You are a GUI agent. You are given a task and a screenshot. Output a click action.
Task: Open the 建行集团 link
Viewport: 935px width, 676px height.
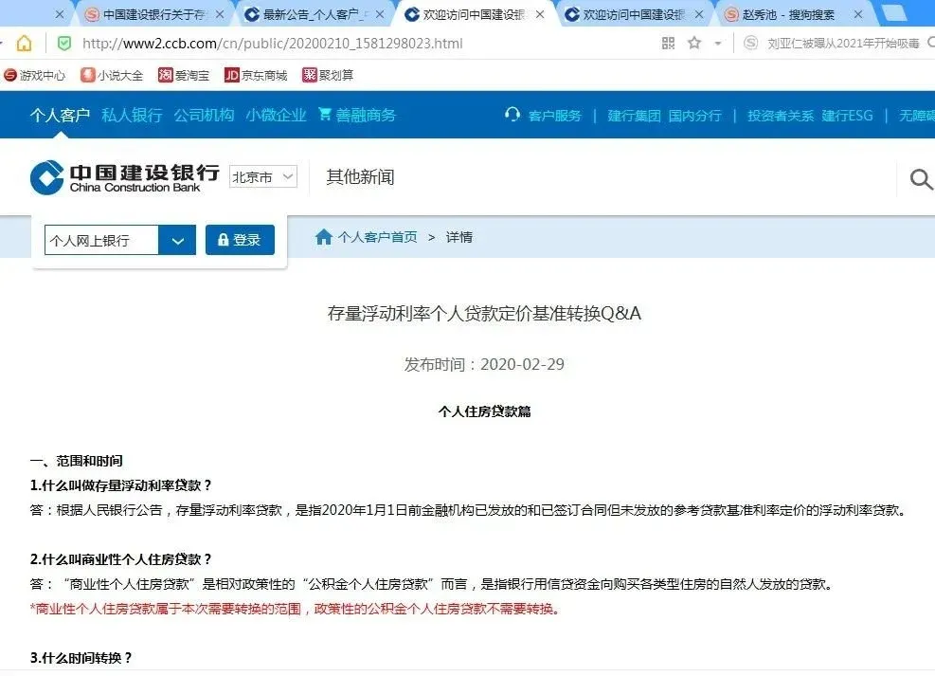click(634, 116)
